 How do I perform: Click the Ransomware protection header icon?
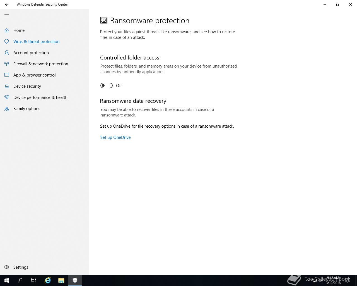(104, 20)
